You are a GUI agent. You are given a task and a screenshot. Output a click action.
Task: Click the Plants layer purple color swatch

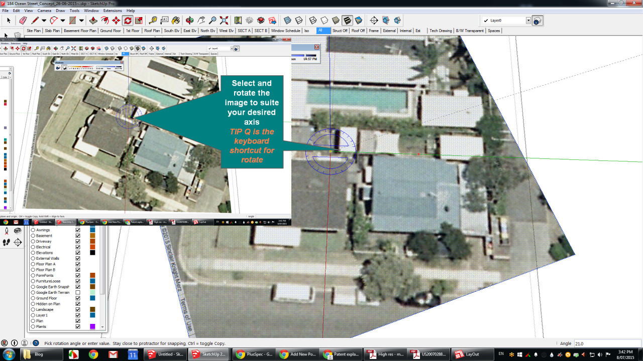(92, 326)
